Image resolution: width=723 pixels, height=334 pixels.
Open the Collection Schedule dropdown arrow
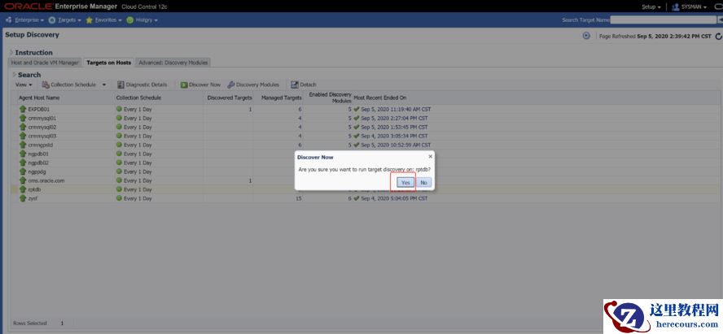tap(103, 85)
